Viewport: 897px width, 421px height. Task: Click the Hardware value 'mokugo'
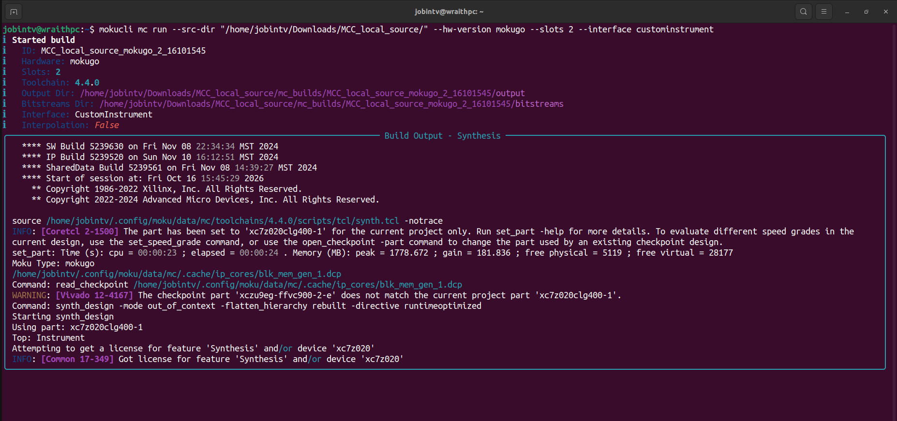point(85,61)
